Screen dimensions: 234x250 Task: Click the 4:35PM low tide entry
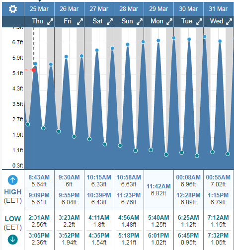[99, 239]
